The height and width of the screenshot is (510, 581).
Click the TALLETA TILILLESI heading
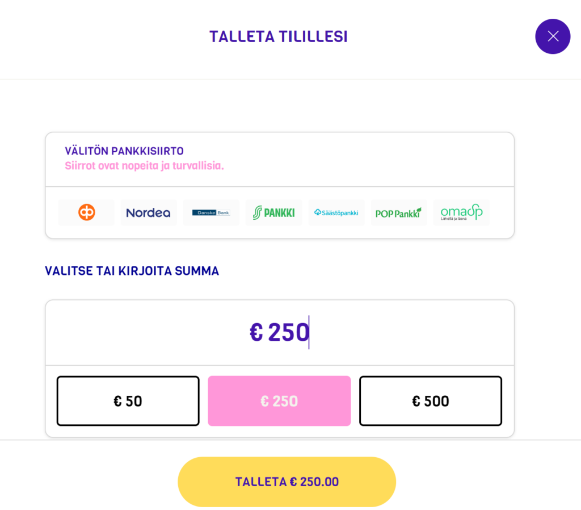pos(278,35)
